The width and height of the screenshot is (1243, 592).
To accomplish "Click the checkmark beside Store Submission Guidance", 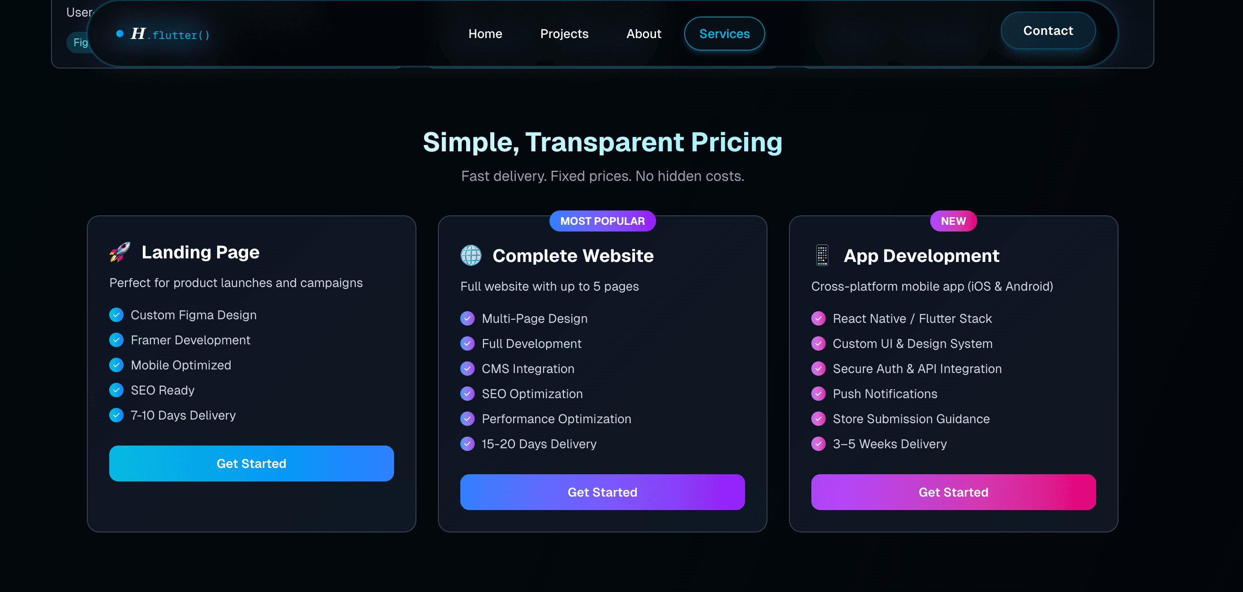I will [x=819, y=419].
